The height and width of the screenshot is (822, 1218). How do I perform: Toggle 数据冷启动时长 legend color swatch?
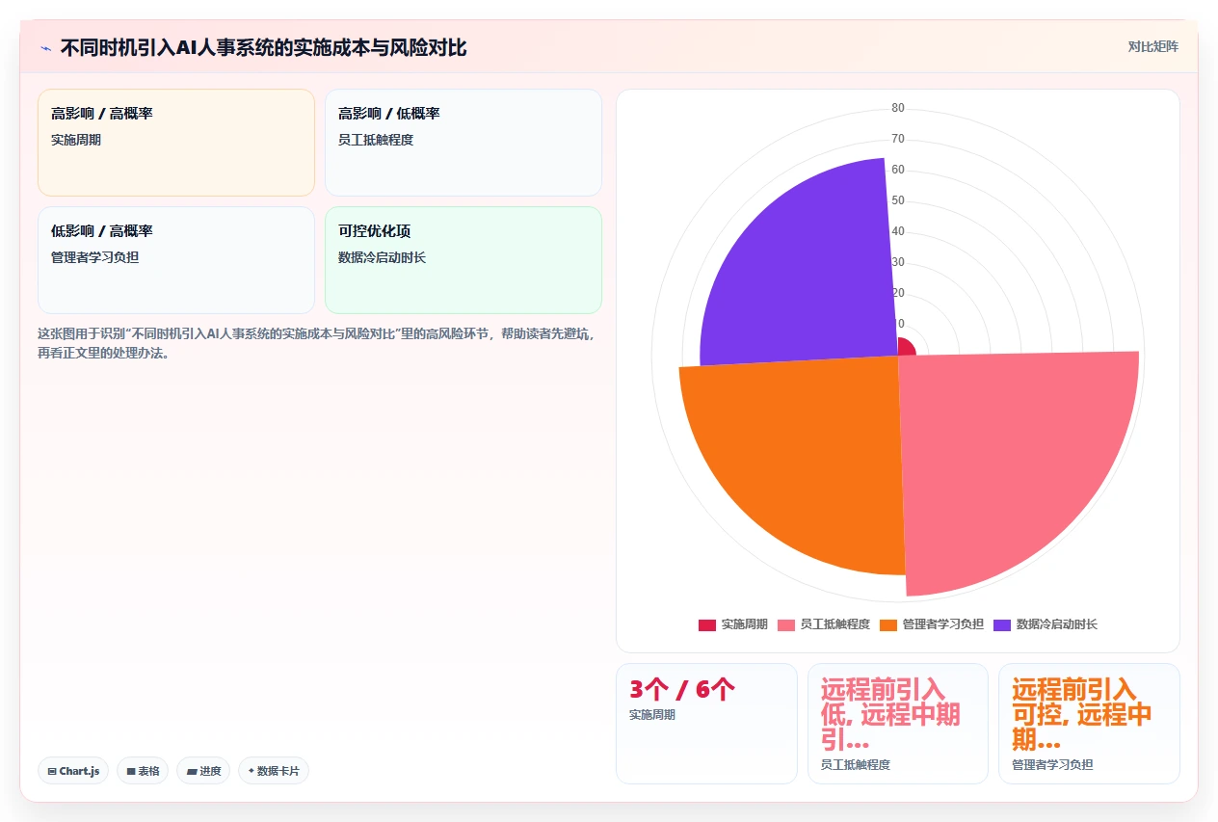click(1002, 624)
